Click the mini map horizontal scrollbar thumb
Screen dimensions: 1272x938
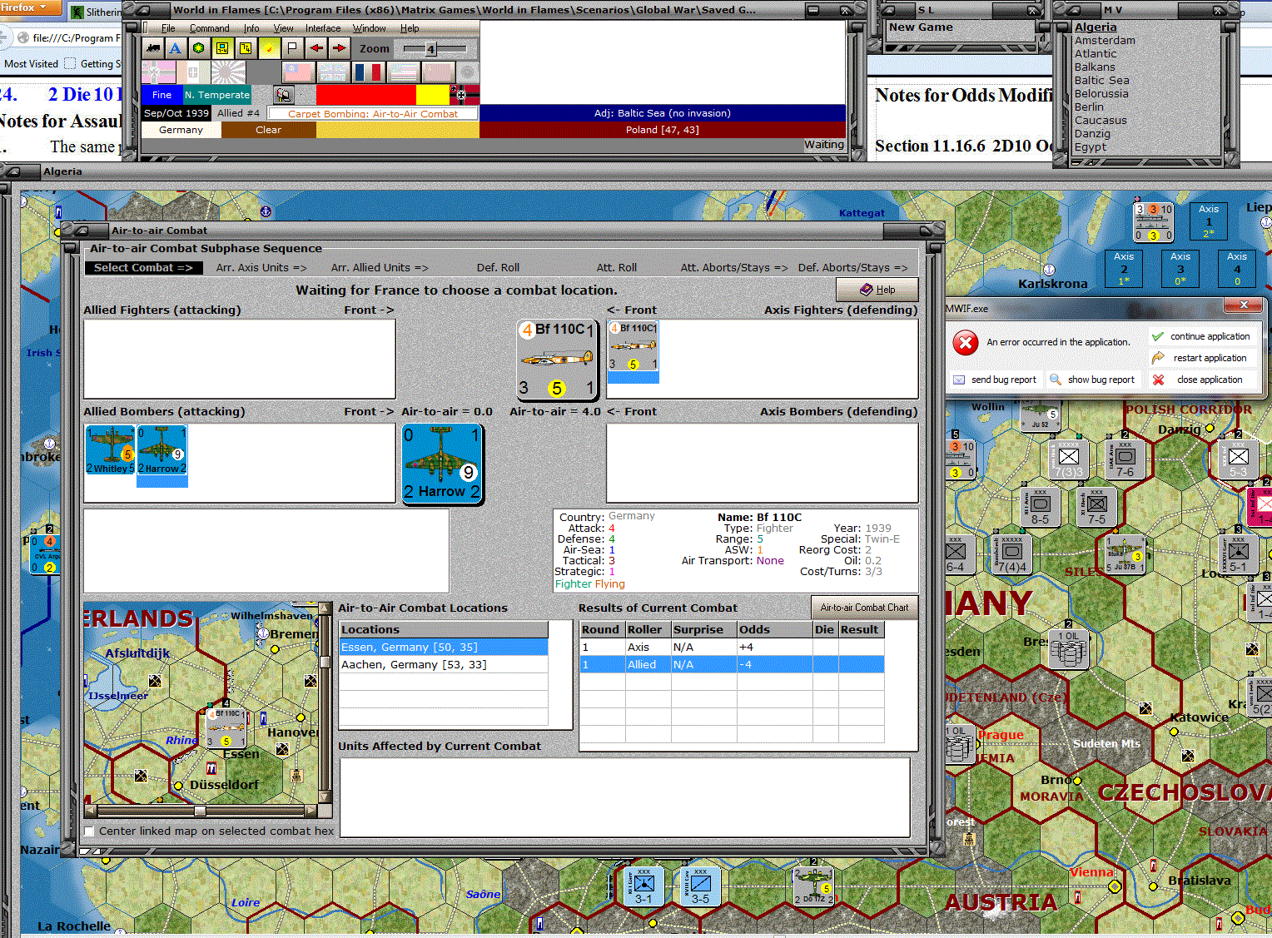coord(200,811)
